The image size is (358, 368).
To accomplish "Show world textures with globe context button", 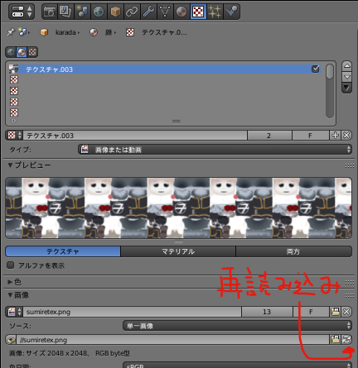I will 11,52.
